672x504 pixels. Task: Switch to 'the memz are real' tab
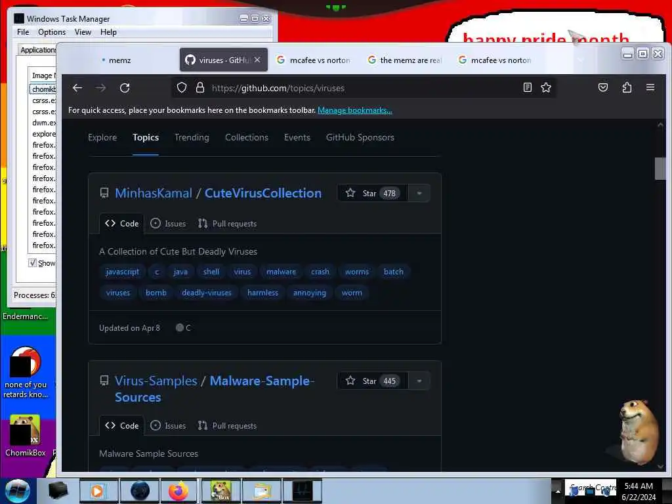(405, 60)
